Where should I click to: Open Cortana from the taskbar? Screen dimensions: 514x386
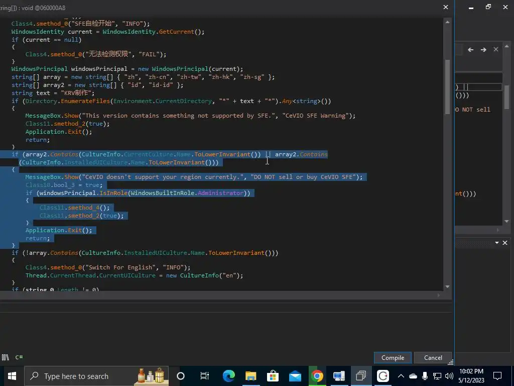[181, 376]
